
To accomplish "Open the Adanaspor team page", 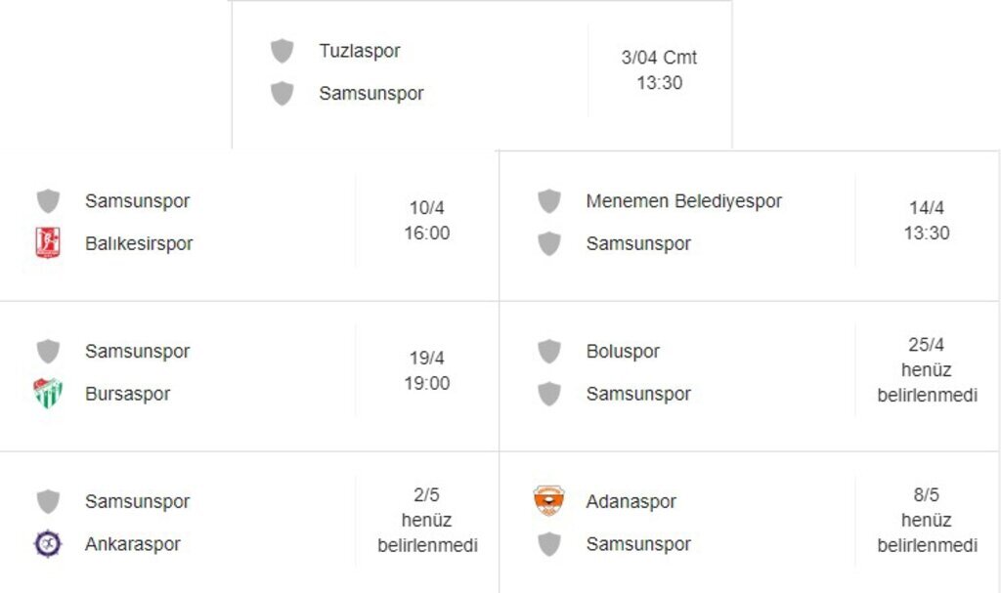I will (631, 501).
